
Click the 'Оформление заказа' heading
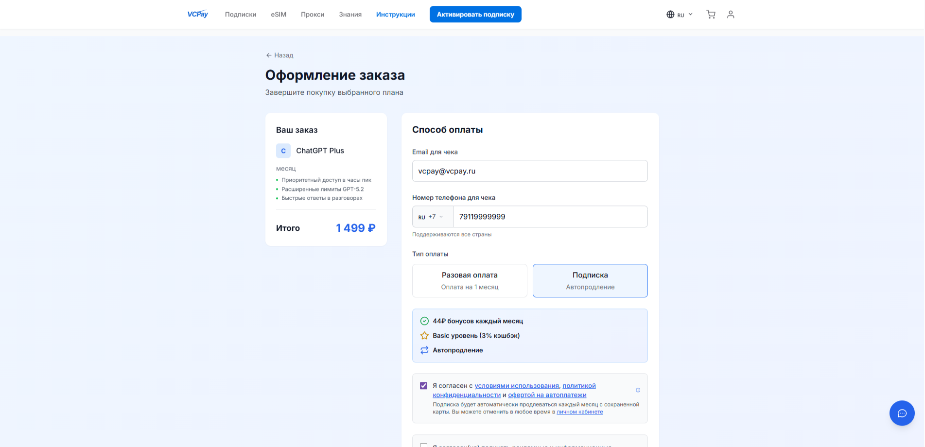click(335, 75)
